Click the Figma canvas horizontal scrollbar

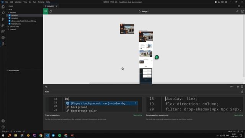coord(166,83)
